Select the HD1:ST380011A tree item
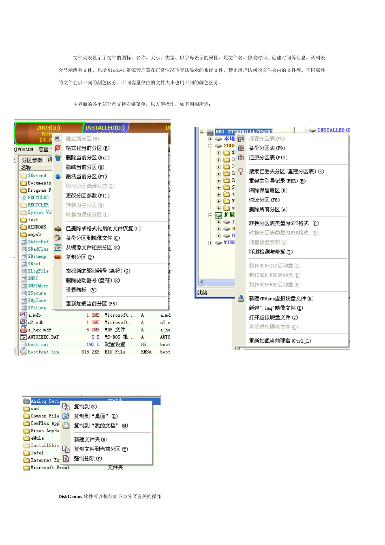 (244, 132)
